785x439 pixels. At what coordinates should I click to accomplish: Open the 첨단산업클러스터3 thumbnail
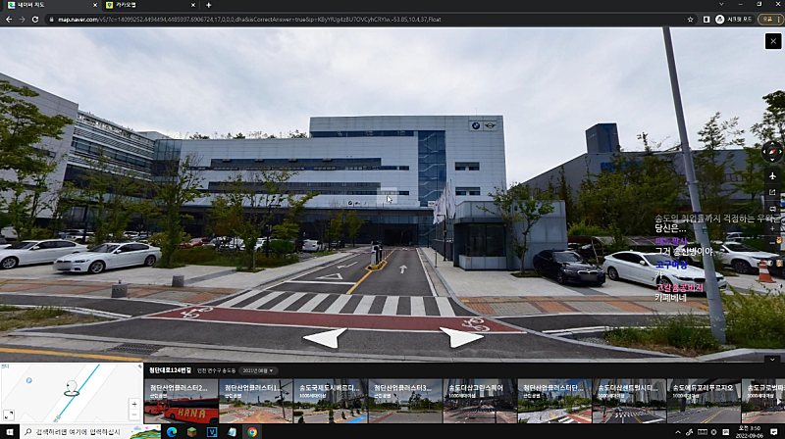tap(405, 401)
